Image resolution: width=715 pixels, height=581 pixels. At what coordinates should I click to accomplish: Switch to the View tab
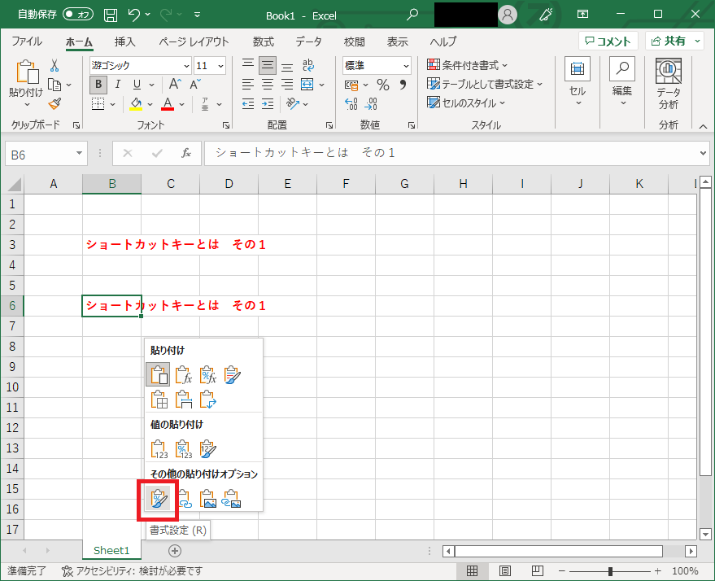(x=397, y=41)
